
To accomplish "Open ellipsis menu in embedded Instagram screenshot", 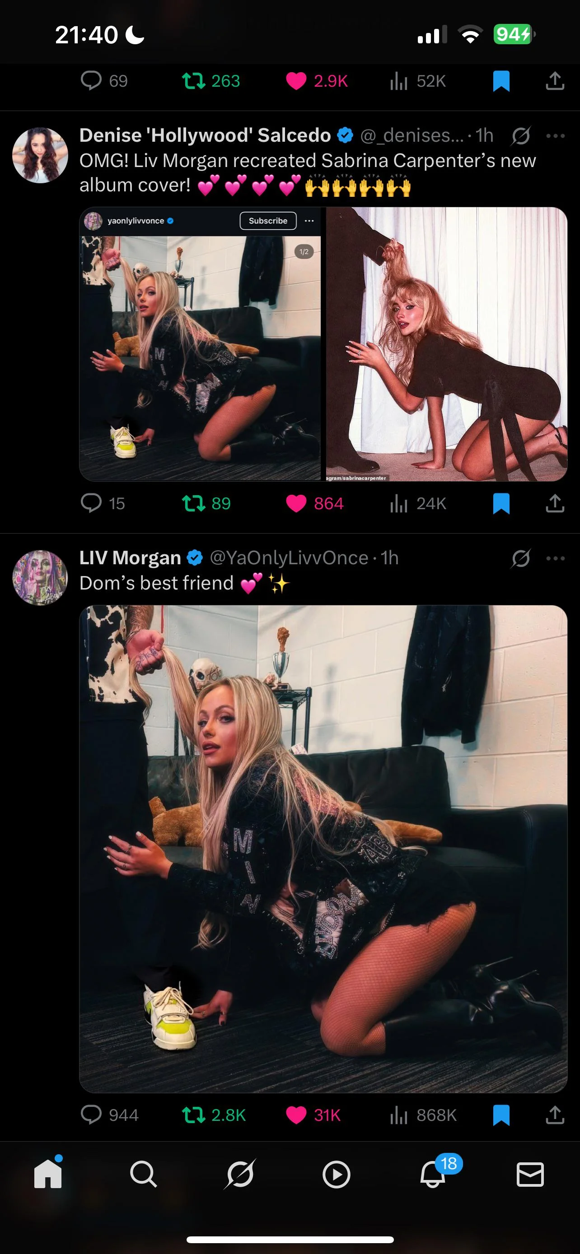I will tap(309, 221).
